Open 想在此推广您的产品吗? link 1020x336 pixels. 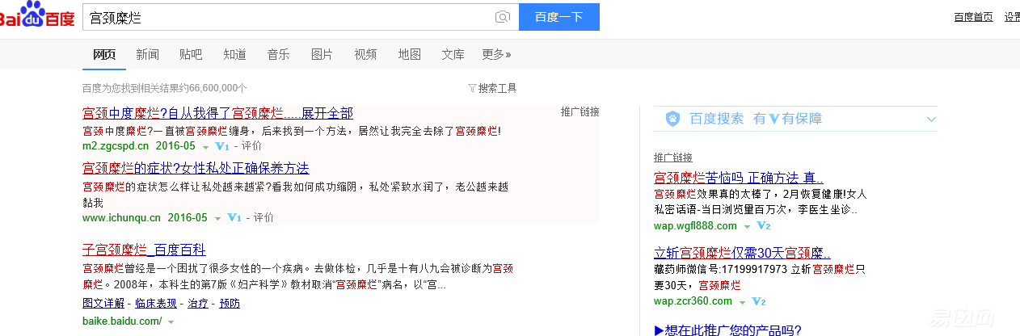[727, 330]
